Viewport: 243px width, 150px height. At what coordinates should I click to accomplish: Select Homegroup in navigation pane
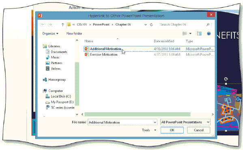[57, 80]
